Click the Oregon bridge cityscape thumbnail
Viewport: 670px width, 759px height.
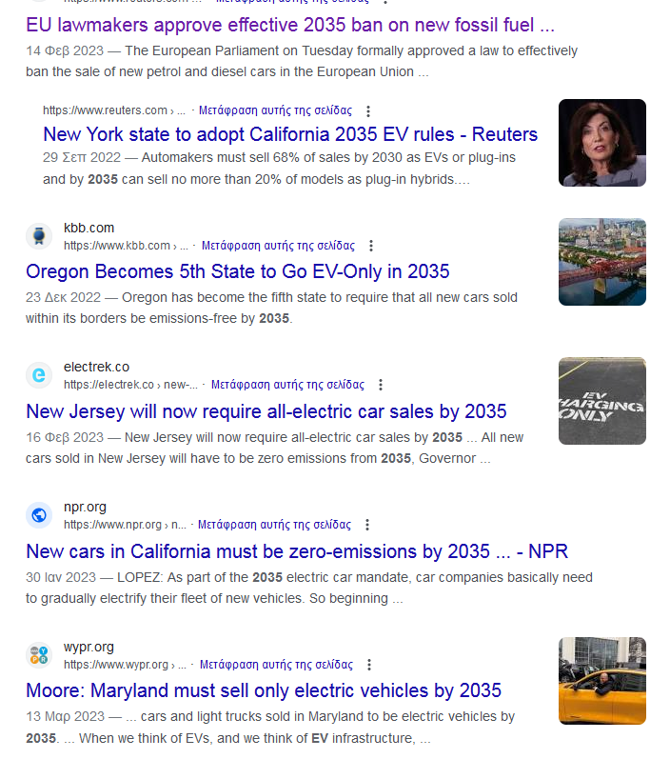pyautogui.click(x=601, y=262)
